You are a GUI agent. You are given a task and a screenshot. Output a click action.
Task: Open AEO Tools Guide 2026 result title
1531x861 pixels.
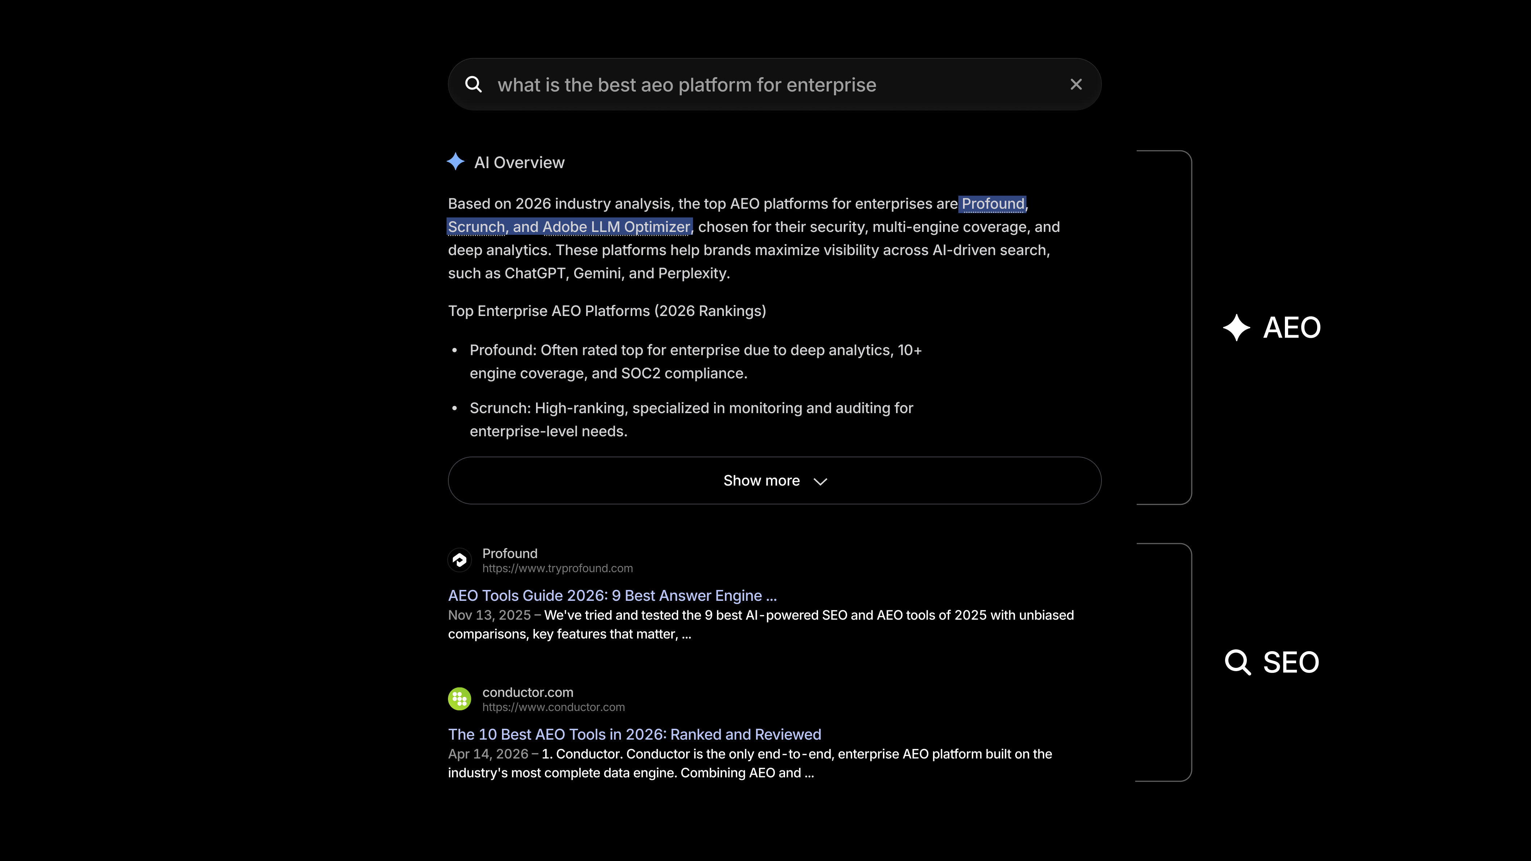[x=612, y=595]
